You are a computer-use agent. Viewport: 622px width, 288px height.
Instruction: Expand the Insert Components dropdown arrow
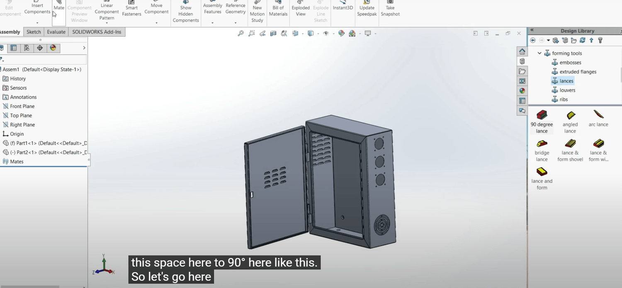(37, 23)
